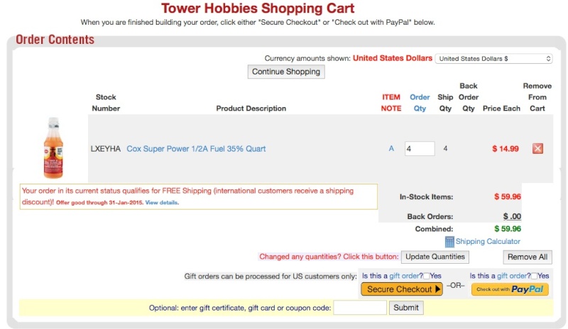Click View details in free shipping notice
The height and width of the screenshot is (329, 568).
click(162, 203)
